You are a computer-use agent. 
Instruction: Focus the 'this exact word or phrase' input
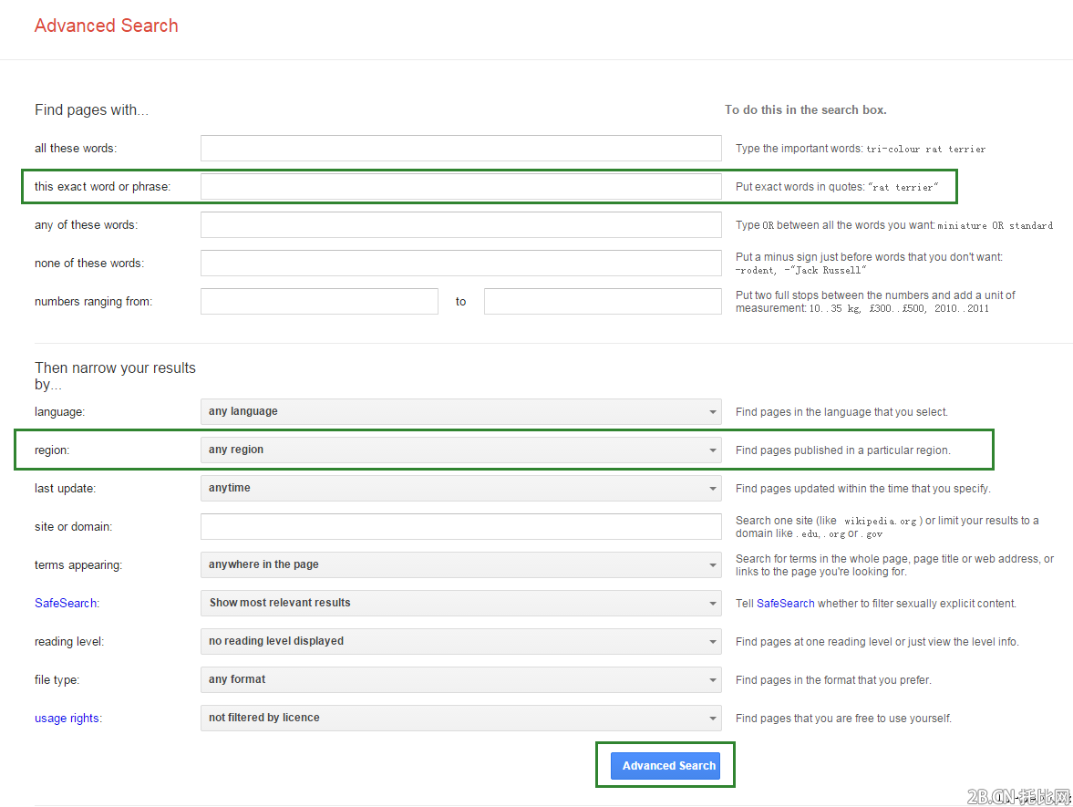[x=460, y=187]
